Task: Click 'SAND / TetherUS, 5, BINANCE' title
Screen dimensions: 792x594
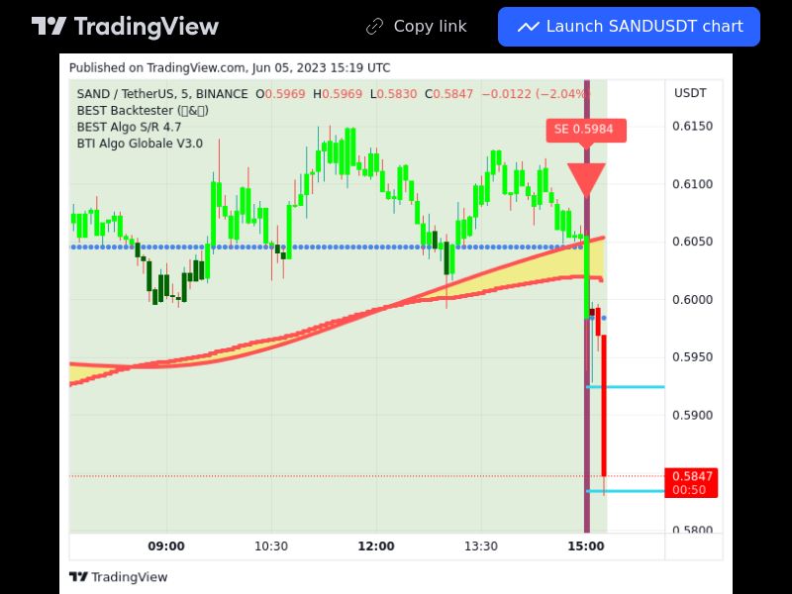Action: pyautogui.click(x=162, y=94)
